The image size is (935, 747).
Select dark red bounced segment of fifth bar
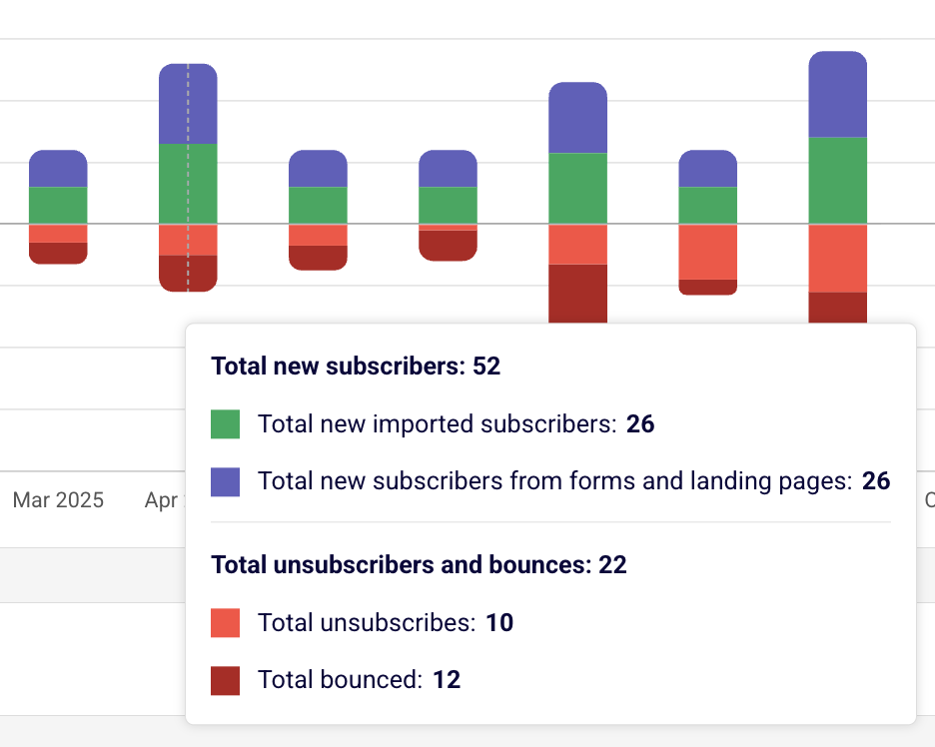point(578,294)
